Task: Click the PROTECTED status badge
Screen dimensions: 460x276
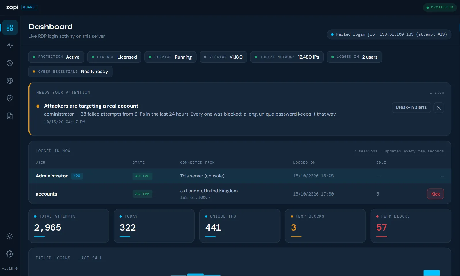Action: [x=440, y=7]
